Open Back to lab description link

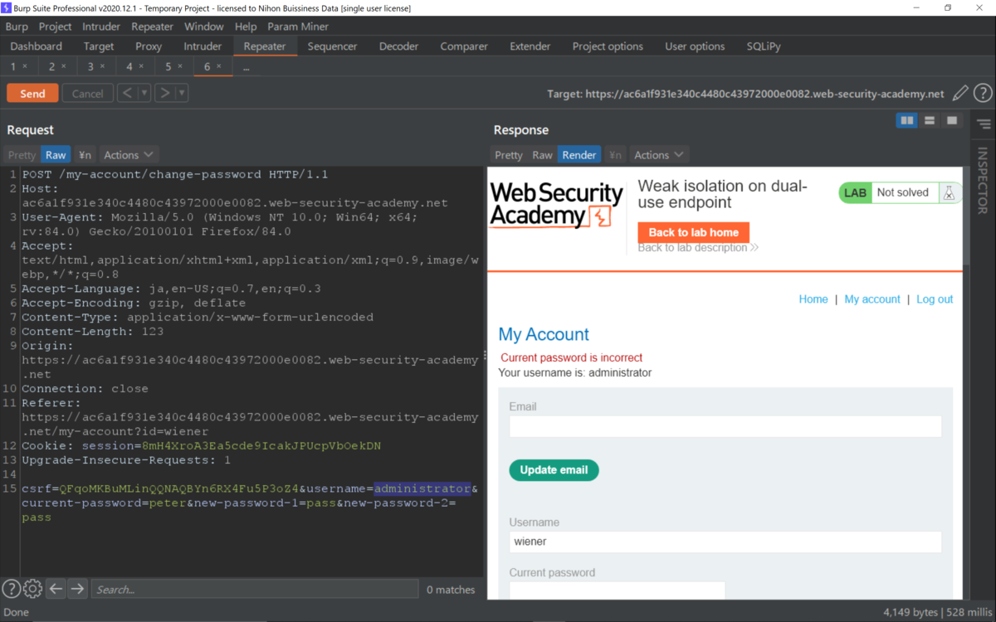click(x=698, y=247)
